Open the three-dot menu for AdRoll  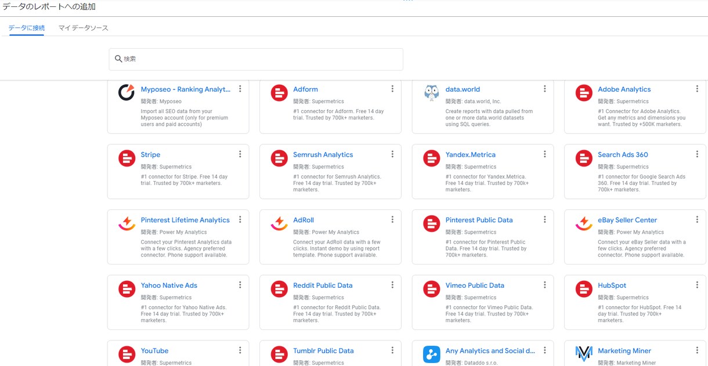pos(392,220)
